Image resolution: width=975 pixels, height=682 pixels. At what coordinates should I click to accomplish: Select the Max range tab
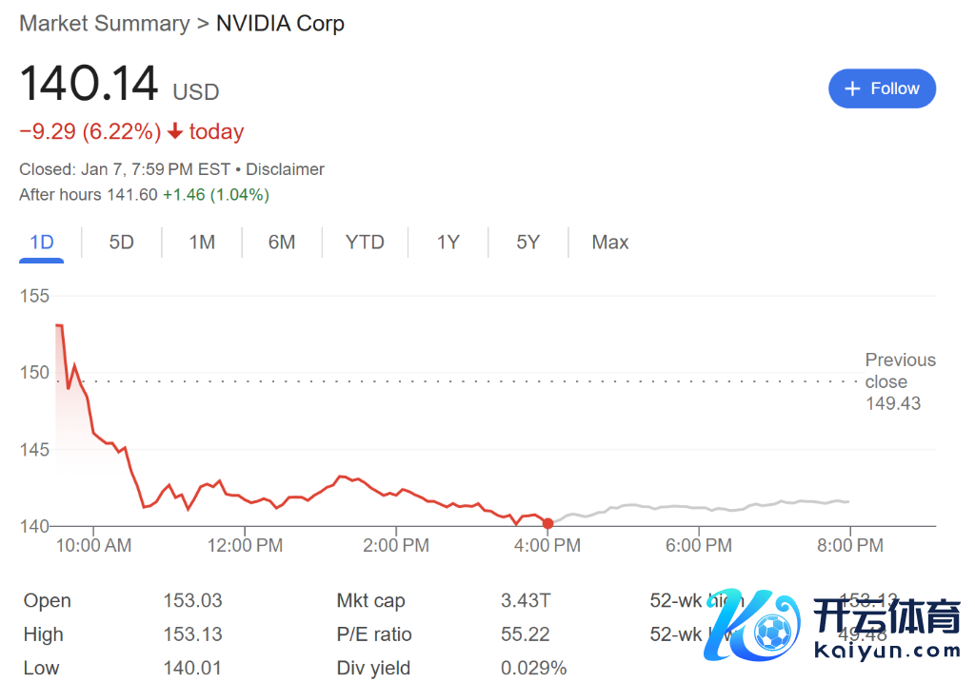(610, 243)
